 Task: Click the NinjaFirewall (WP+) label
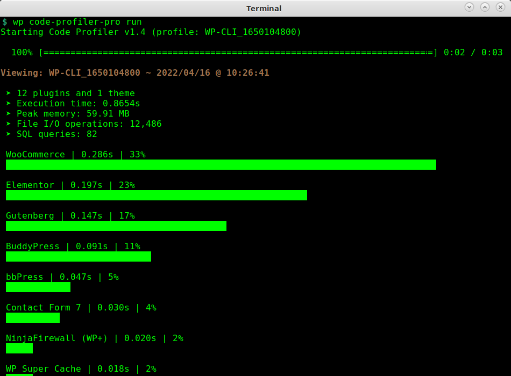95,338
